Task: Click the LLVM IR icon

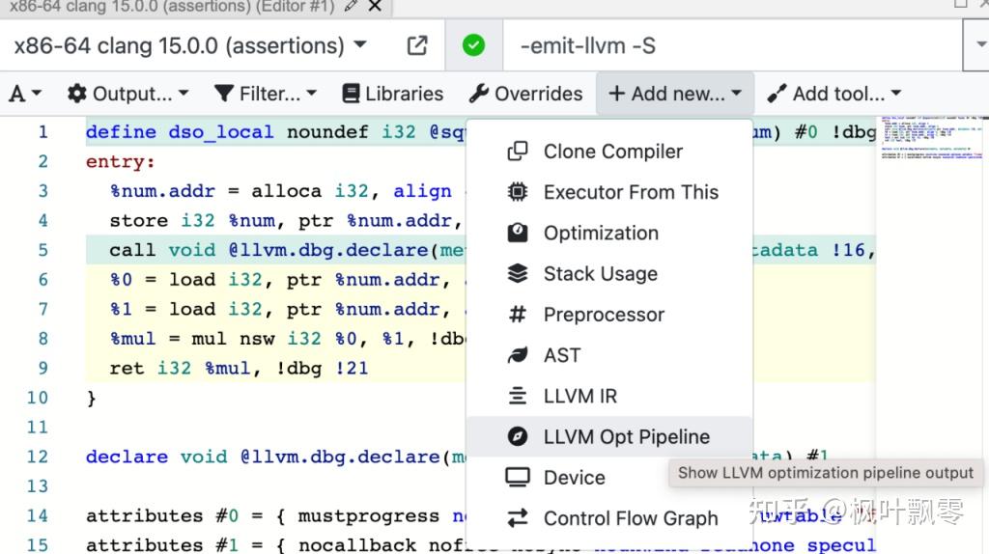Action: (x=518, y=396)
